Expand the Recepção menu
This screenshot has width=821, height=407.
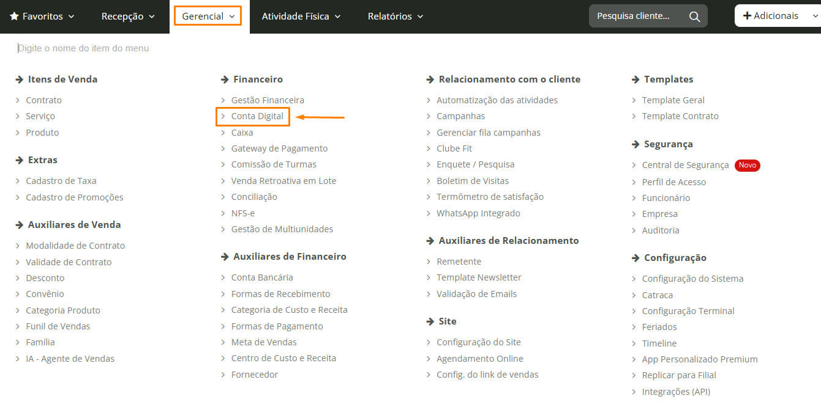coord(128,16)
